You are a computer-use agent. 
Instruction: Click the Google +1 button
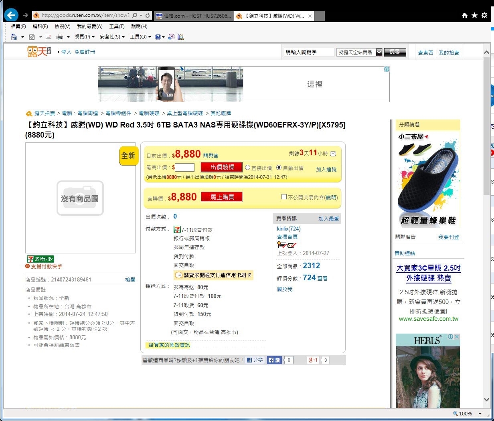pyautogui.click(x=314, y=360)
